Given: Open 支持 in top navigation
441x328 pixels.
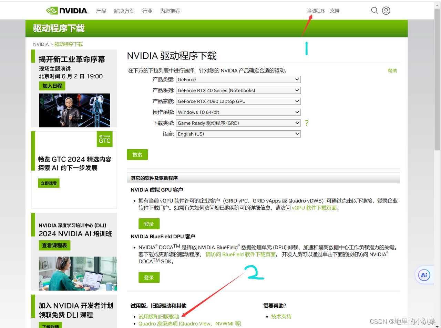Looking at the screenshot, I should click(x=335, y=11).
